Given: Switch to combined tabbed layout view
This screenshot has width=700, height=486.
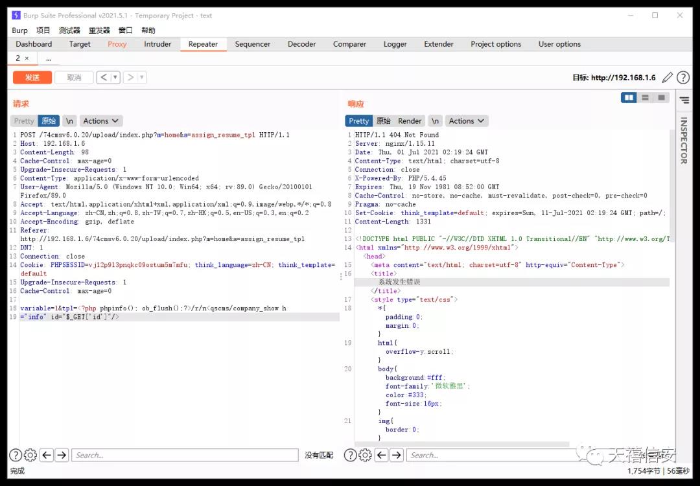Looking at the screenshot, I should pyautogui.click(x=661, y=97).
